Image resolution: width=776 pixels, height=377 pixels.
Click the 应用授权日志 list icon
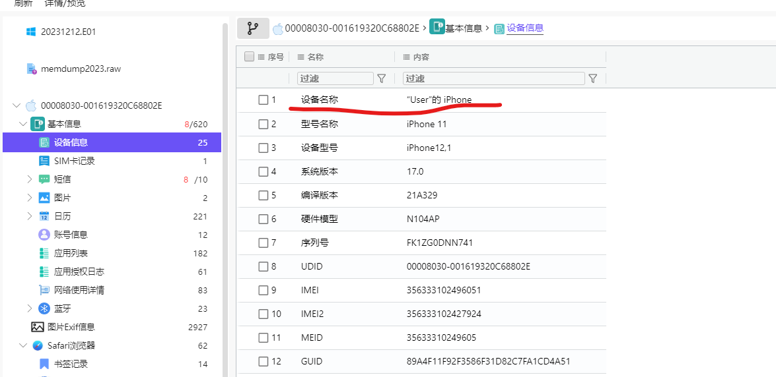44,272
